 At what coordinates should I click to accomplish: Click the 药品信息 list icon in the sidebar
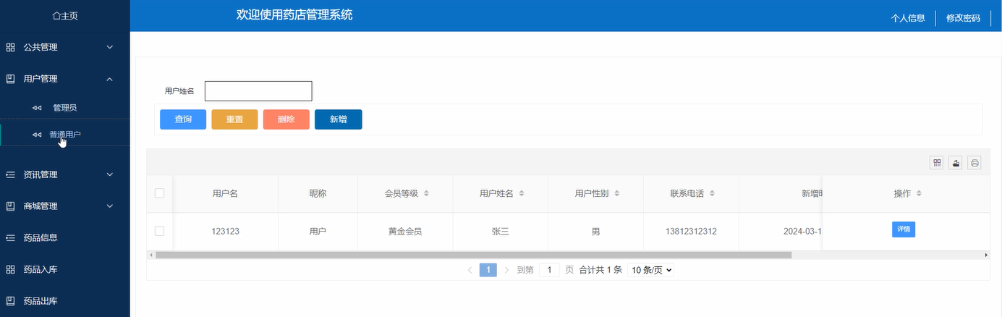(x=10, y=237)
